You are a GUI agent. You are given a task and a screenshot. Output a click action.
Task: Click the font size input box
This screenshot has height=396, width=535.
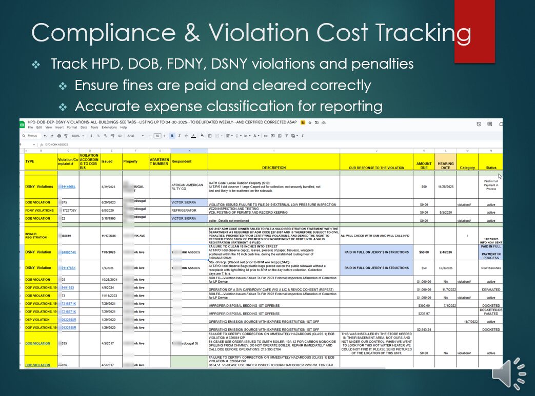pyautogui.click(x=157, y=136)
